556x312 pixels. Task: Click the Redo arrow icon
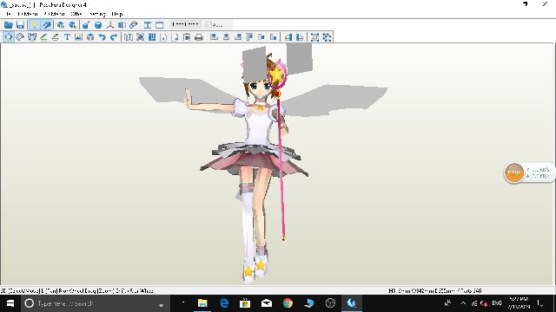coord(114,36)
